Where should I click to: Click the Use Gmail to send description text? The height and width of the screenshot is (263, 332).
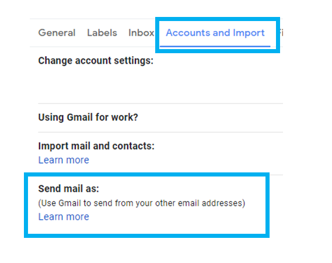pyautogui.click(x=142, y=203)
